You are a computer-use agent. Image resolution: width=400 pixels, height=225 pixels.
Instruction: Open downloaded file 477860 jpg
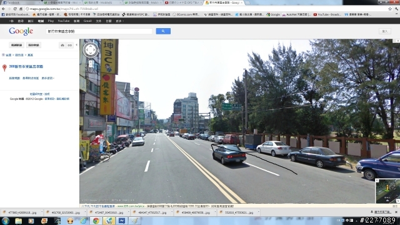point(20,212)
